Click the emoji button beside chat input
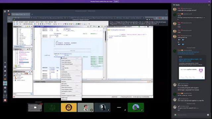The image size is (212, 119). coord(208,115)
